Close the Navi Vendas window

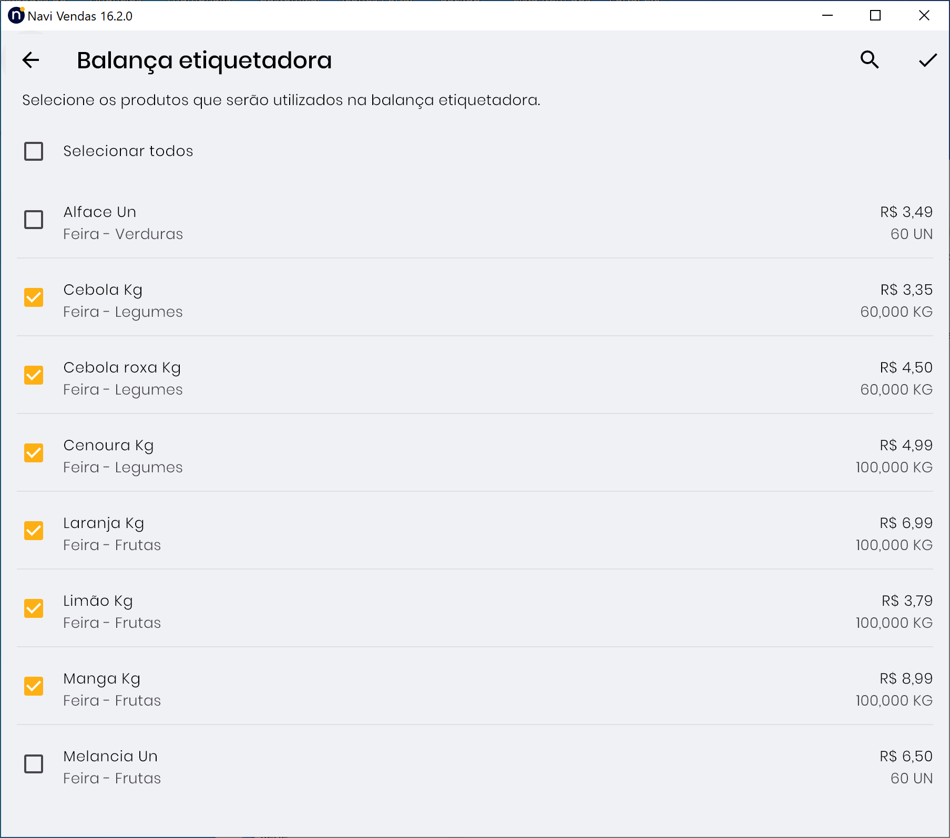tap(924, 16)
